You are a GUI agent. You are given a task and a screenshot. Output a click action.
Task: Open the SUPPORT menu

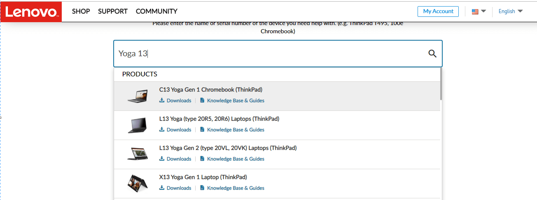113,11
